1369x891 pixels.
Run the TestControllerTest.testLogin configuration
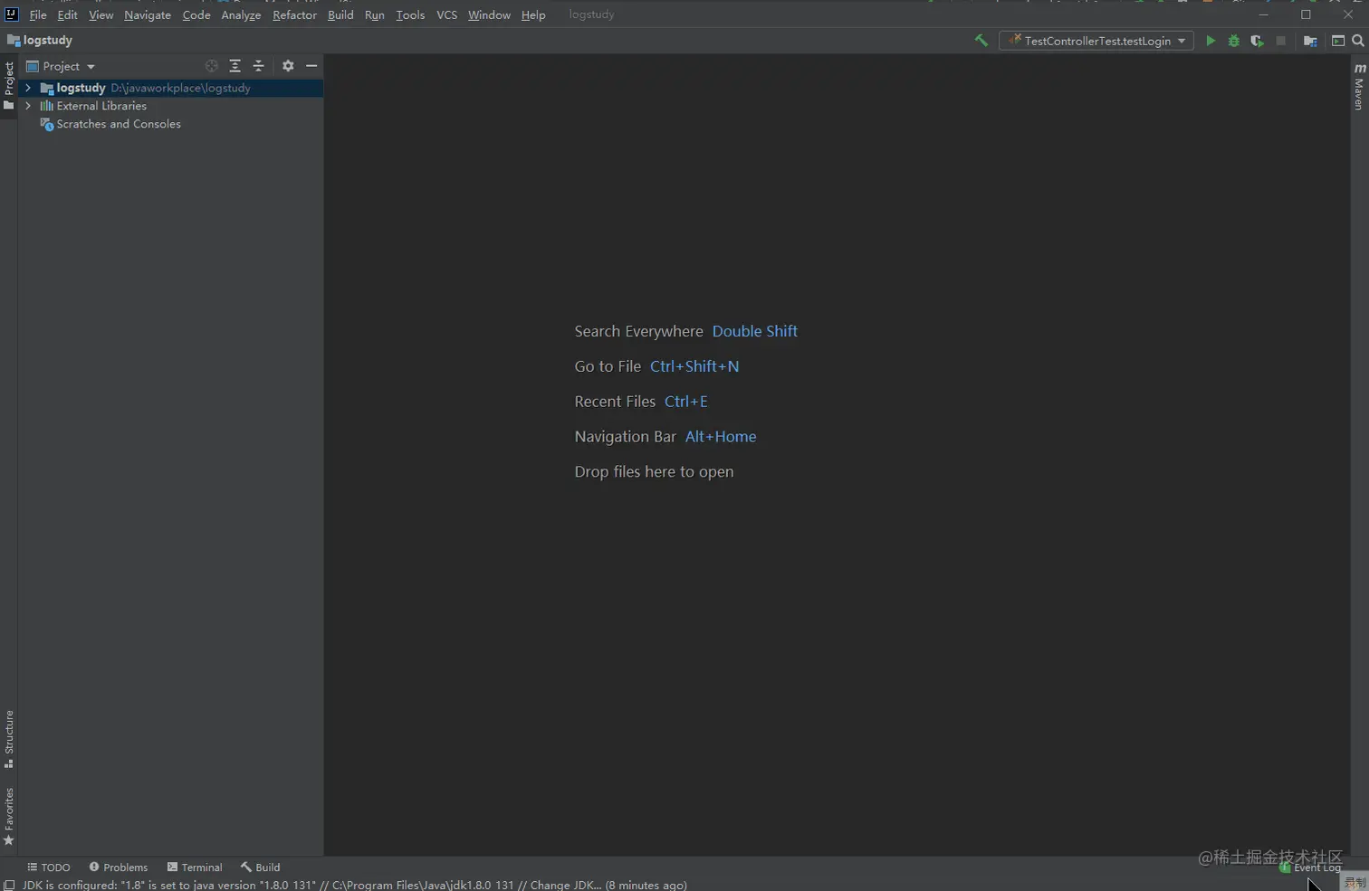(1211, 41)
